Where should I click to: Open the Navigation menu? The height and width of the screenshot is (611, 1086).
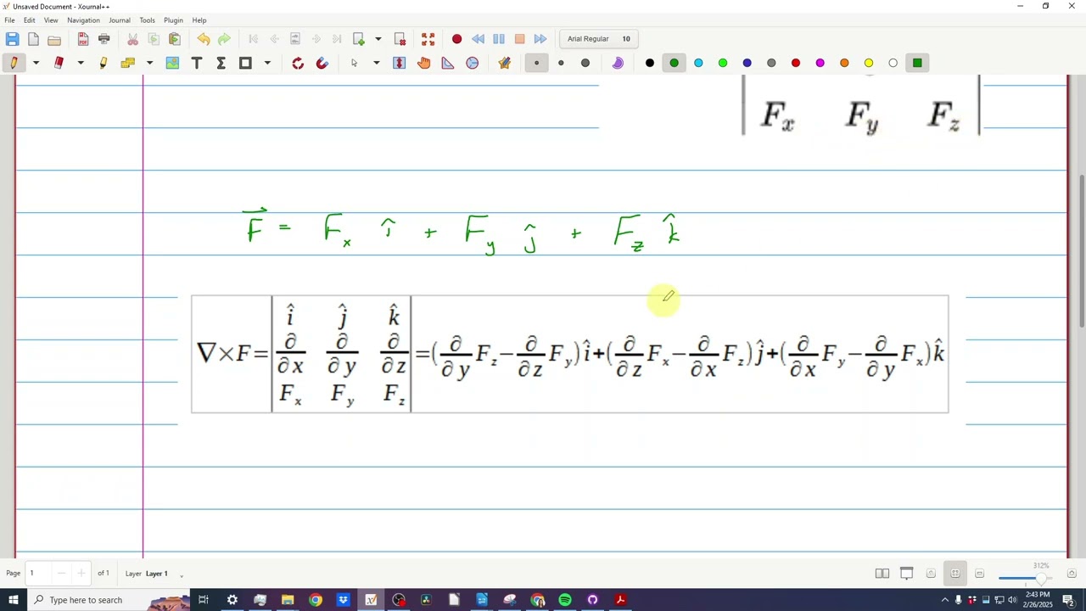(83, 20)
